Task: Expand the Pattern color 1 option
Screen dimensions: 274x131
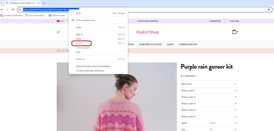Action: [210, 91]
